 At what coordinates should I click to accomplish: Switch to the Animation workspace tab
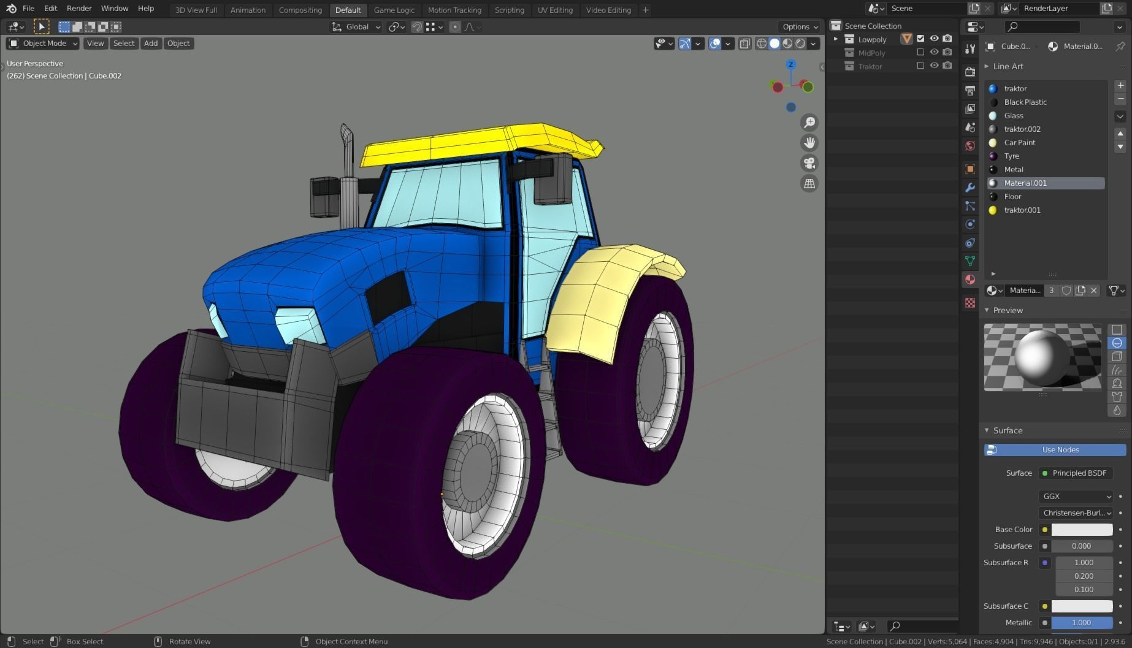(248, 10)
